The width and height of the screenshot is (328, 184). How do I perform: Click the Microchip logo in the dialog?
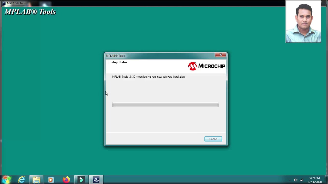(x=207, y=66)
